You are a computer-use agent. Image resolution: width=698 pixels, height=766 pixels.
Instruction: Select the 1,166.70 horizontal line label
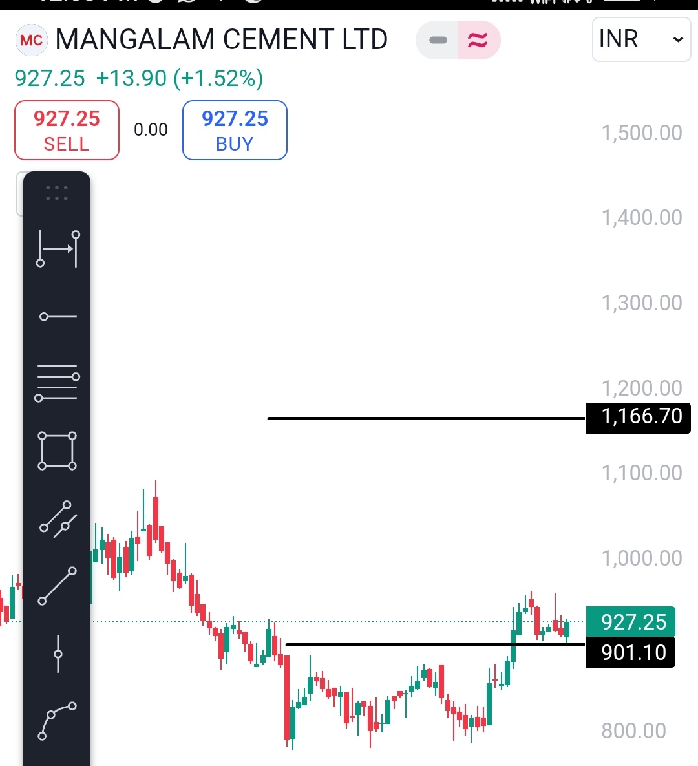pyautogui.click(x=639, y=418)
